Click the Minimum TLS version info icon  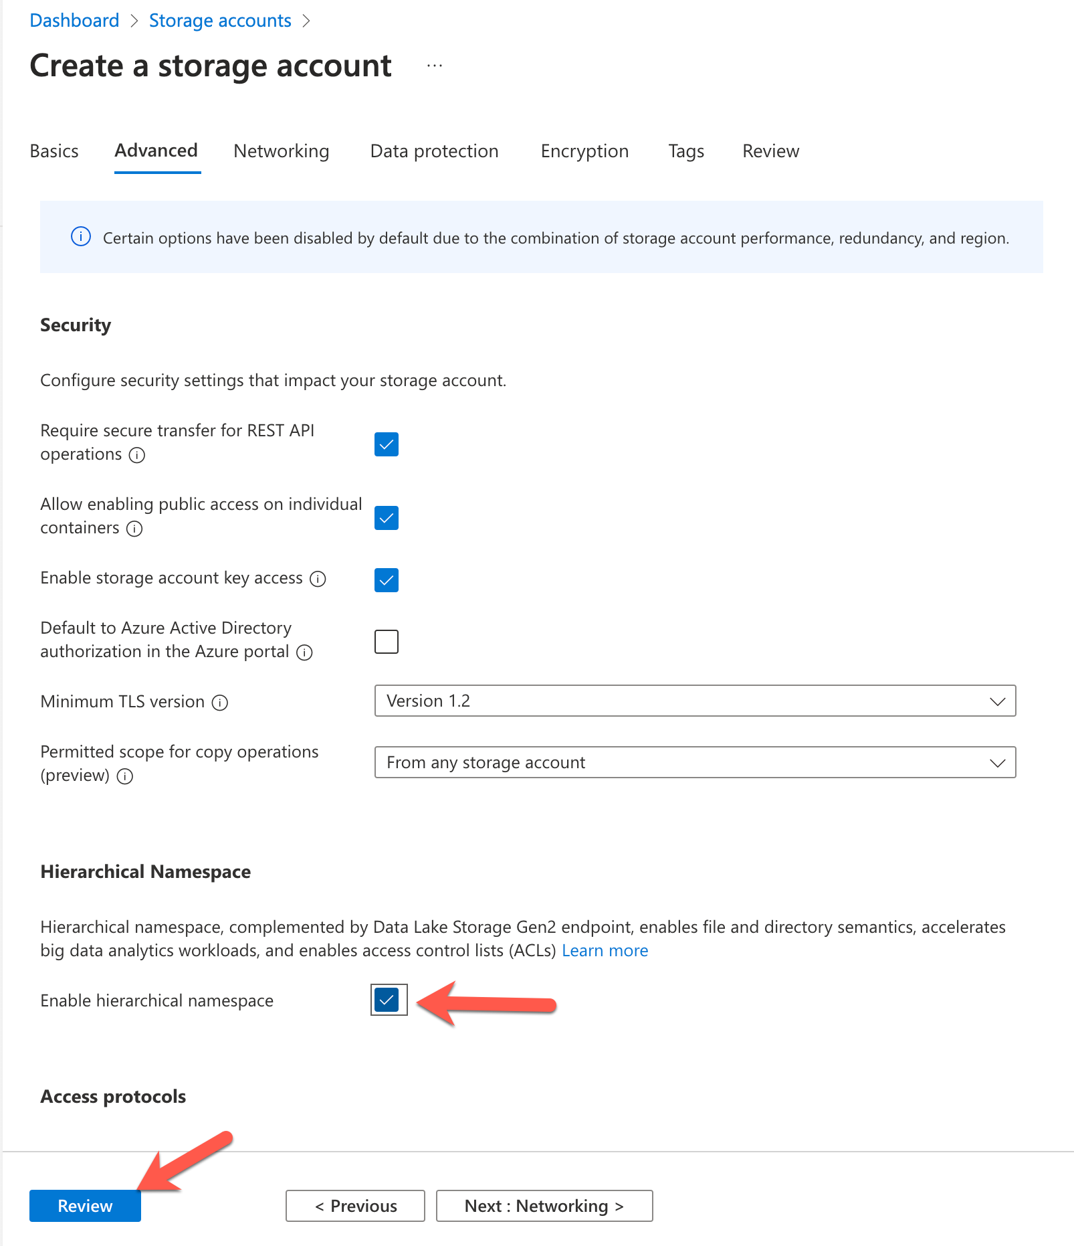(221, 703)
